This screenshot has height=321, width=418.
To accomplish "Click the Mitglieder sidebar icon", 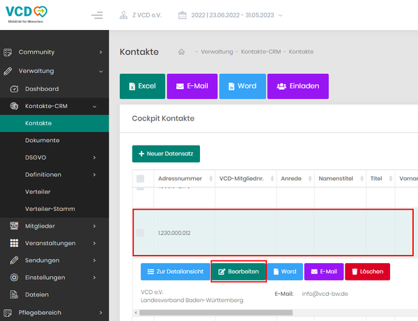I will click(x=14, y=226).
